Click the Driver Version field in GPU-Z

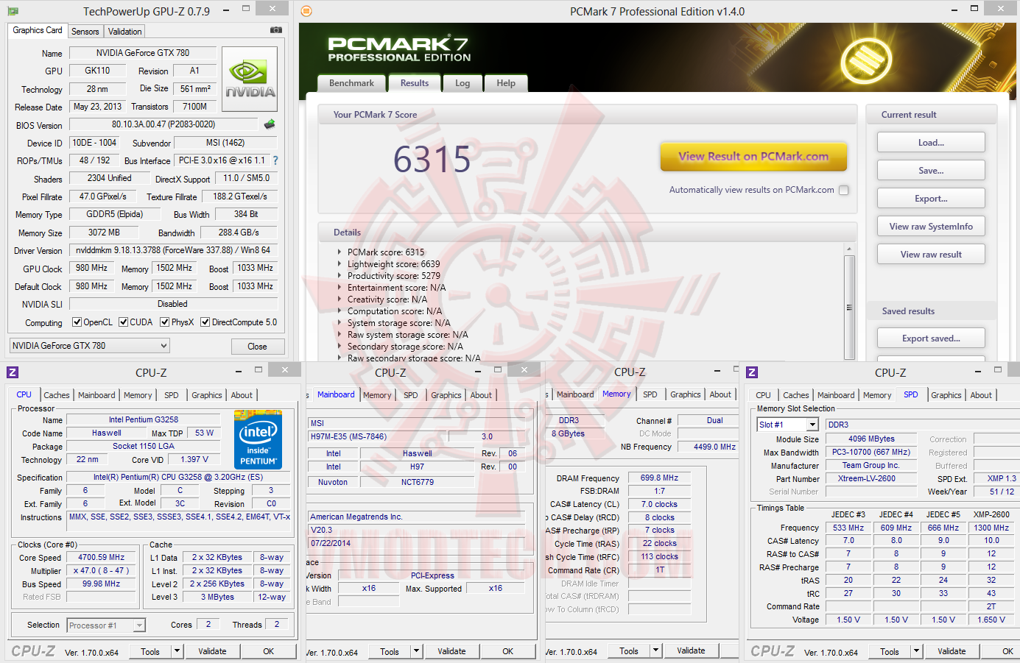[x=173, y=250]
